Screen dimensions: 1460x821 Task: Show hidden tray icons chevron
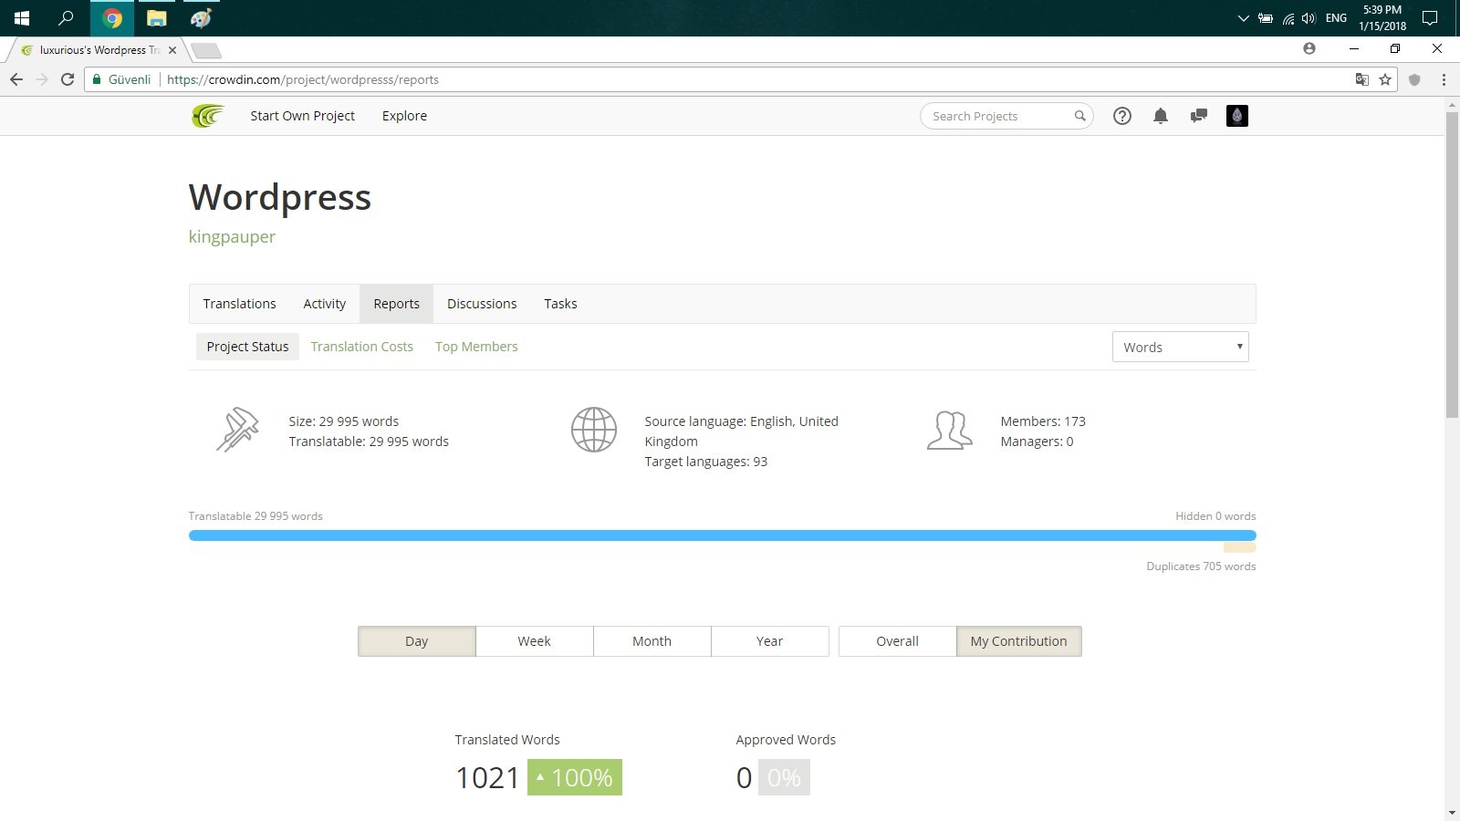tap(1243, 18)
